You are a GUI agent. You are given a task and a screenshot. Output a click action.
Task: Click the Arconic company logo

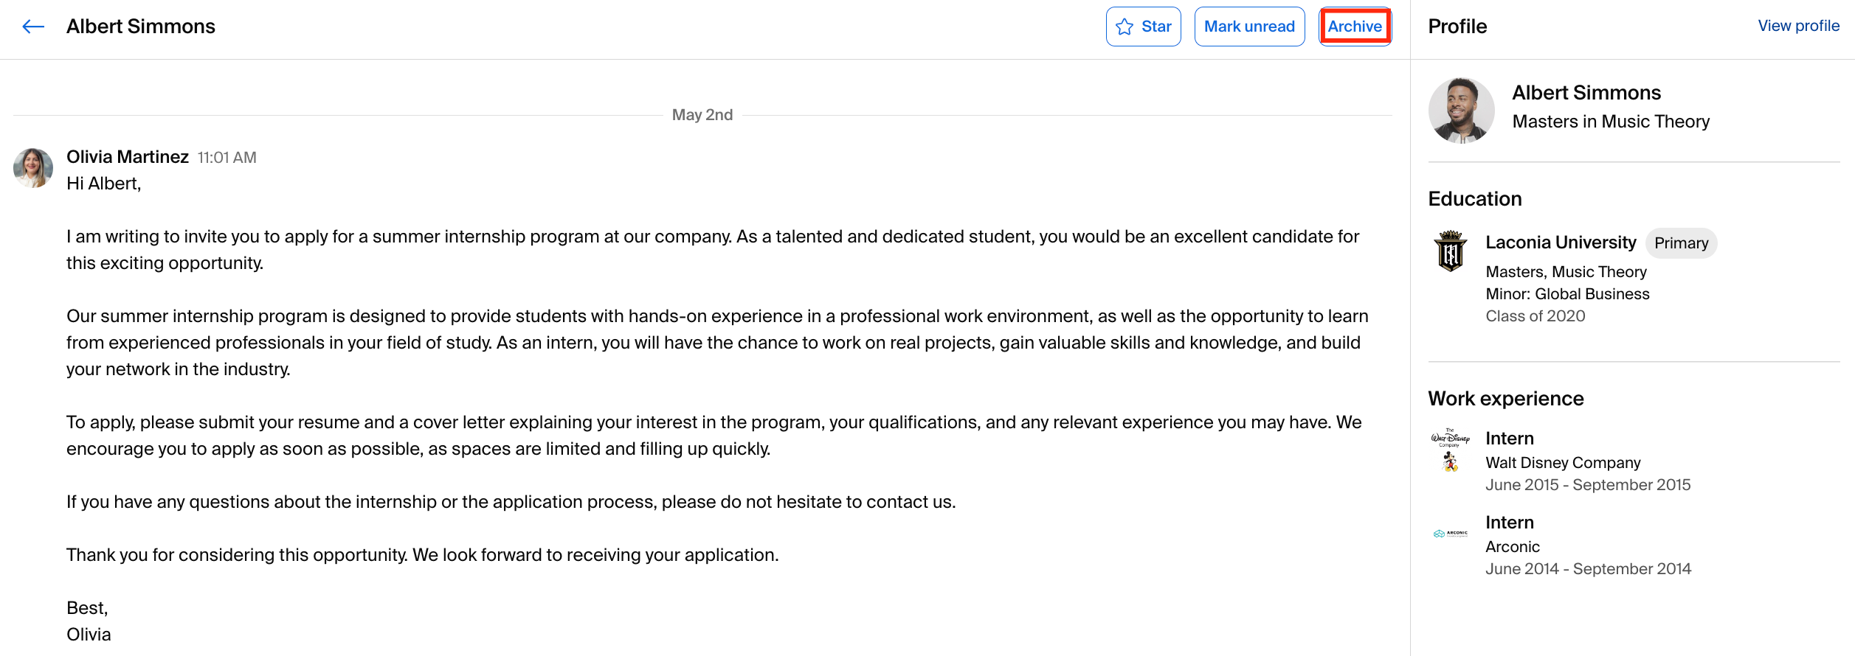(1451, 534)
